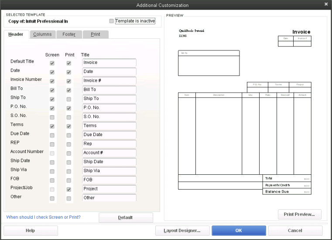Click the Account # title field
The width and height of the screenshot is (332, 240).
coord(109,153)
